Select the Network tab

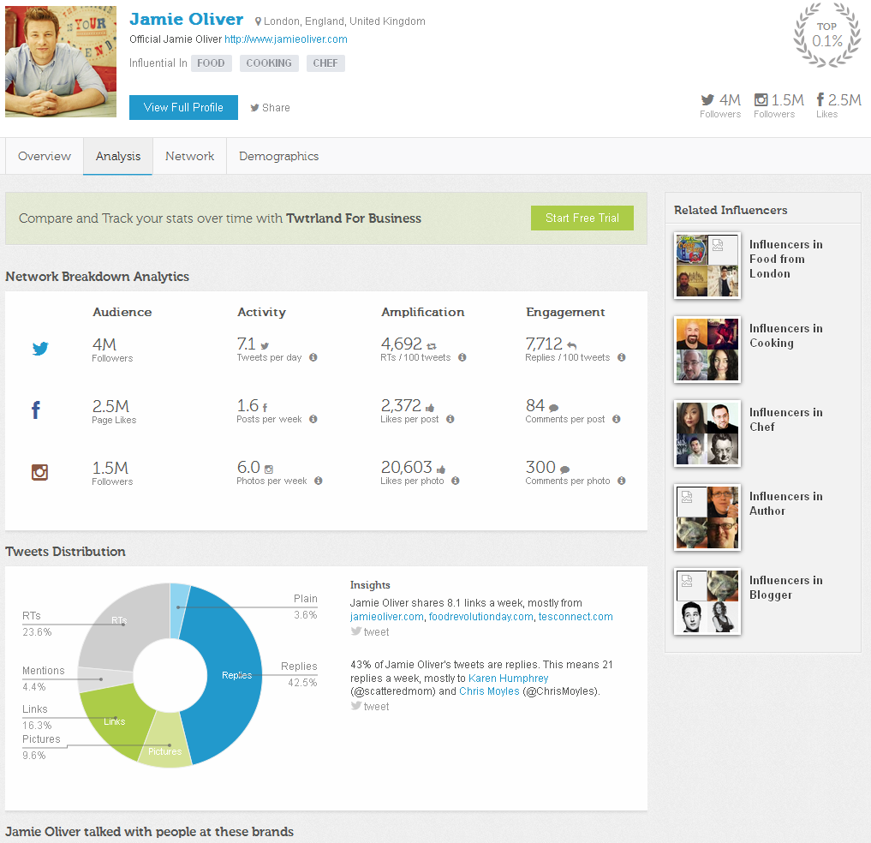[x=189, y=157]
